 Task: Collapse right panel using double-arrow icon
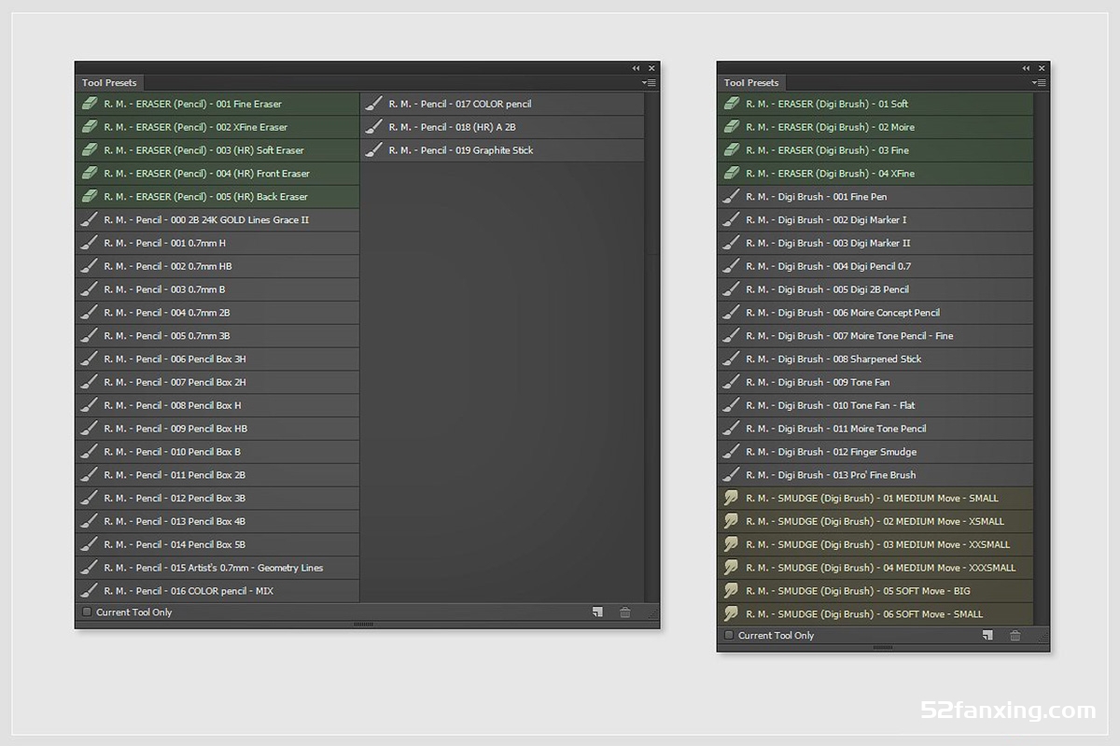pos(1026,68)
